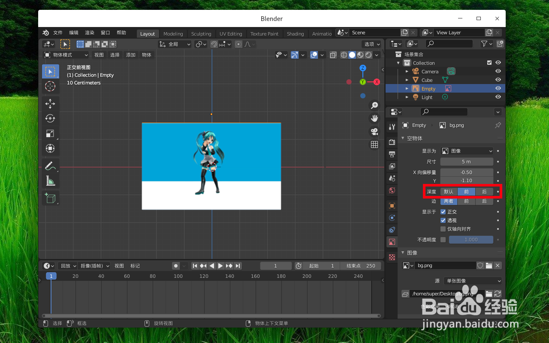Image resolution: width=549 pixels, height=343 pixels.
Task: Click the 尺寸 5 m field
Action: coord(467,162)
